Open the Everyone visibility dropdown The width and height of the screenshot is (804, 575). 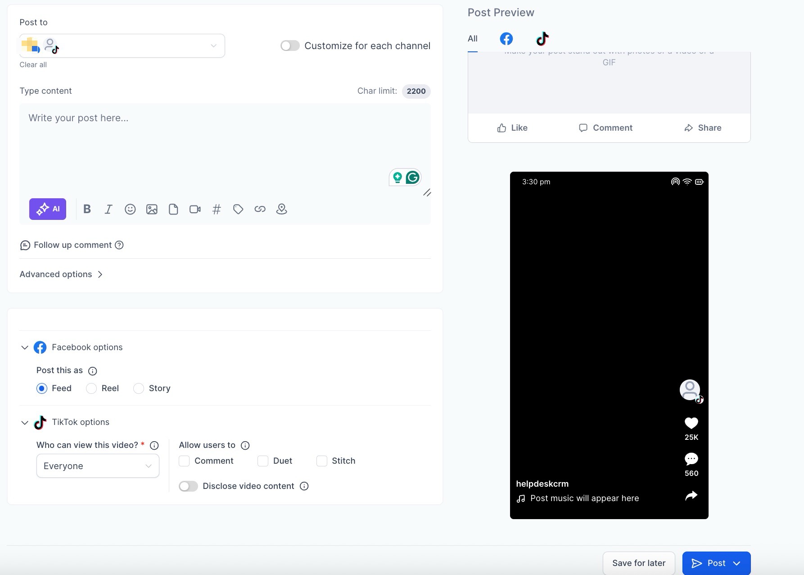pos(98,466)
